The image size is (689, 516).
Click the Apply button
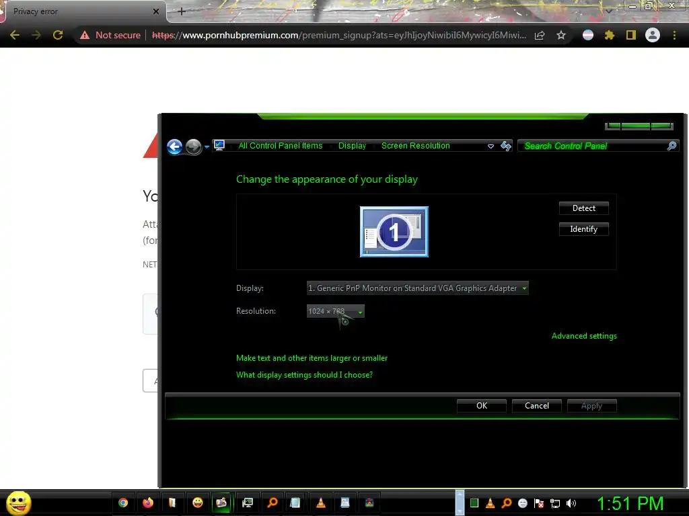click(592, 406)
